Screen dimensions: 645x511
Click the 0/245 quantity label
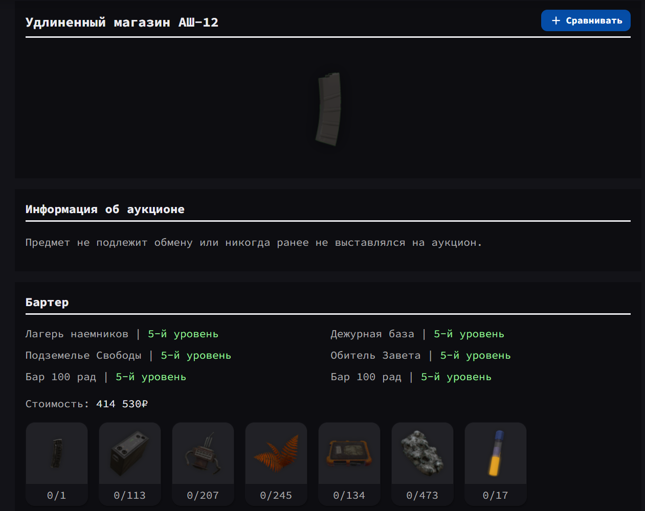point(276,495)
